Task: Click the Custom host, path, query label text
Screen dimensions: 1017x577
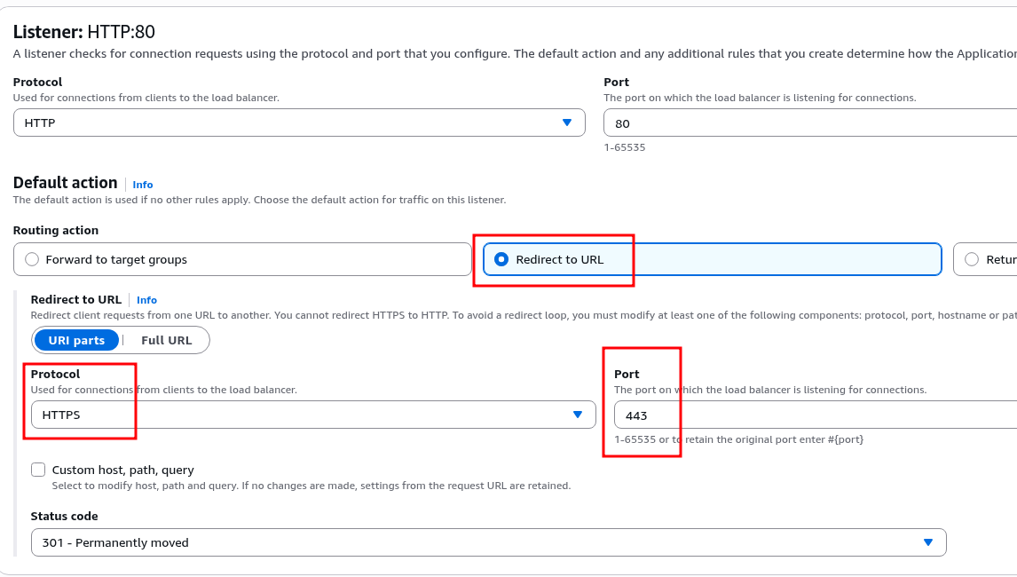Action: pos(122,470)
